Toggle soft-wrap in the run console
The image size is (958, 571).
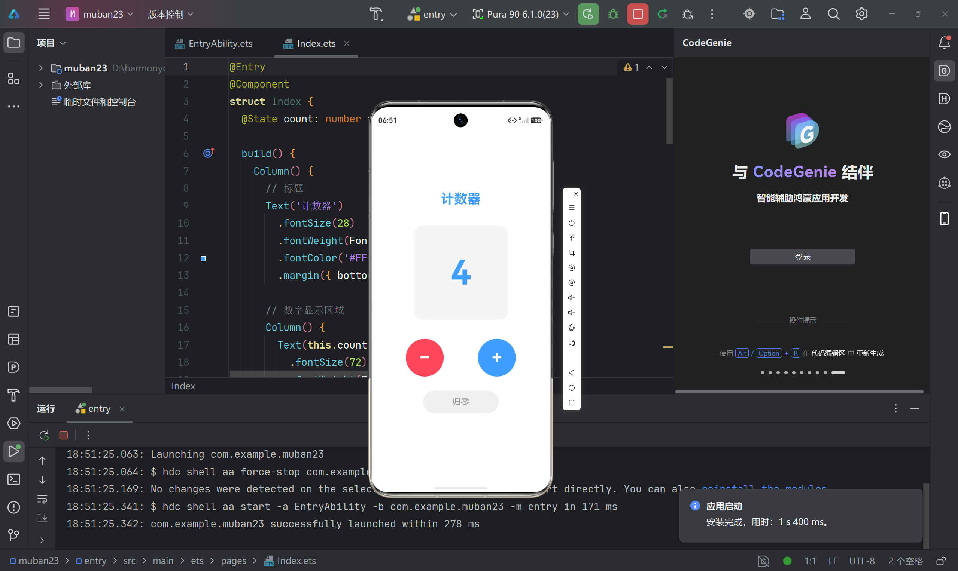coord(42,500)
